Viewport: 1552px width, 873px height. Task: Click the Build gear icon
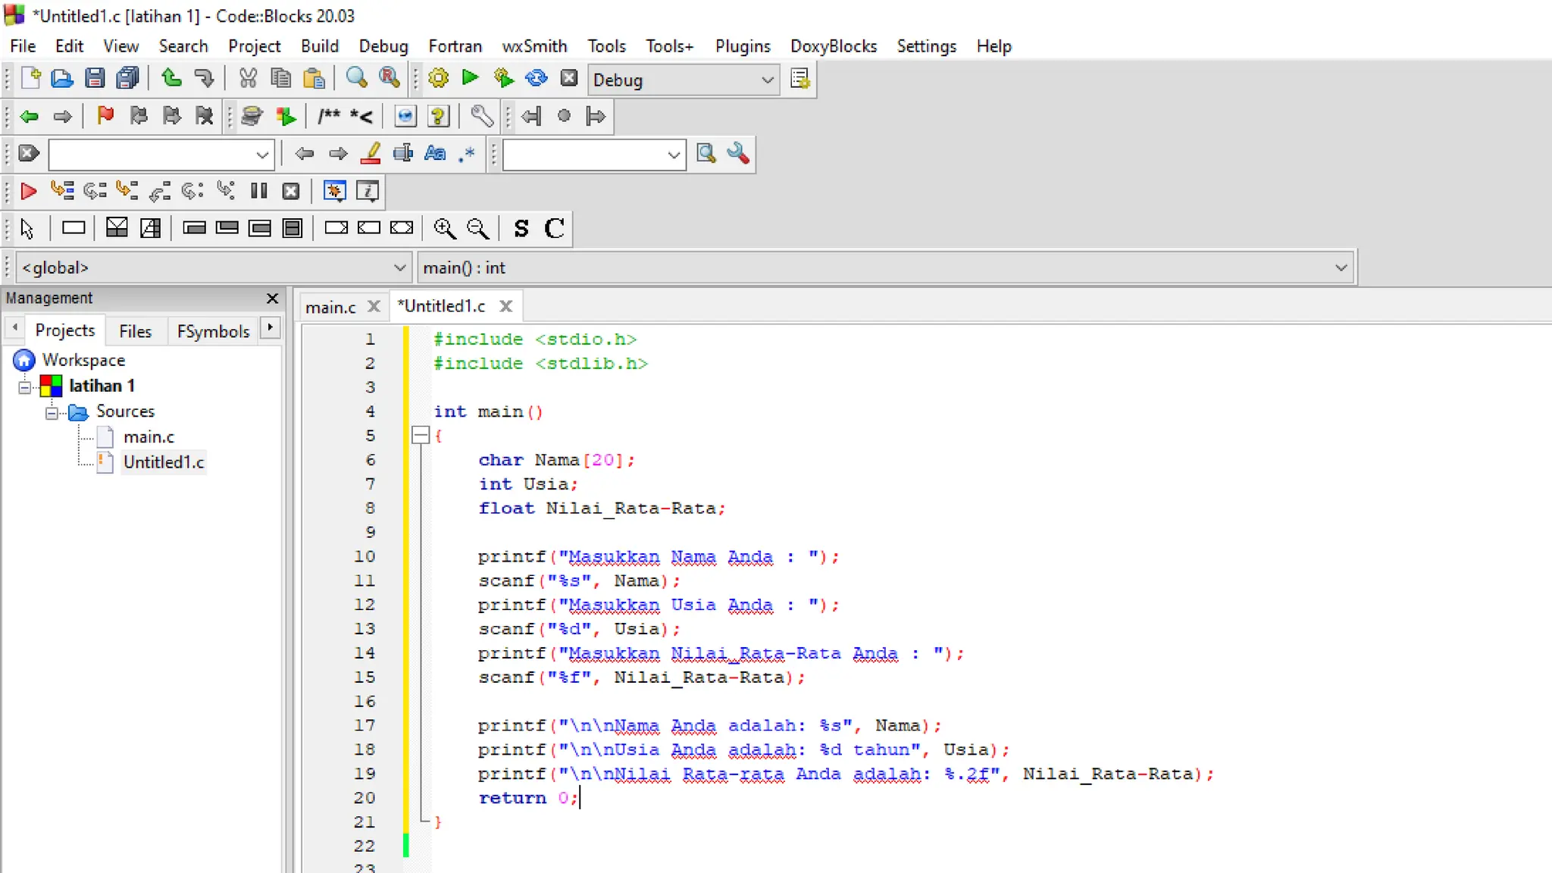point(438,78)
